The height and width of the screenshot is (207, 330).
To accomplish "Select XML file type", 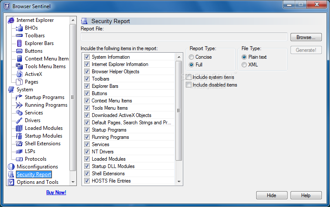I will pos(244,65).
